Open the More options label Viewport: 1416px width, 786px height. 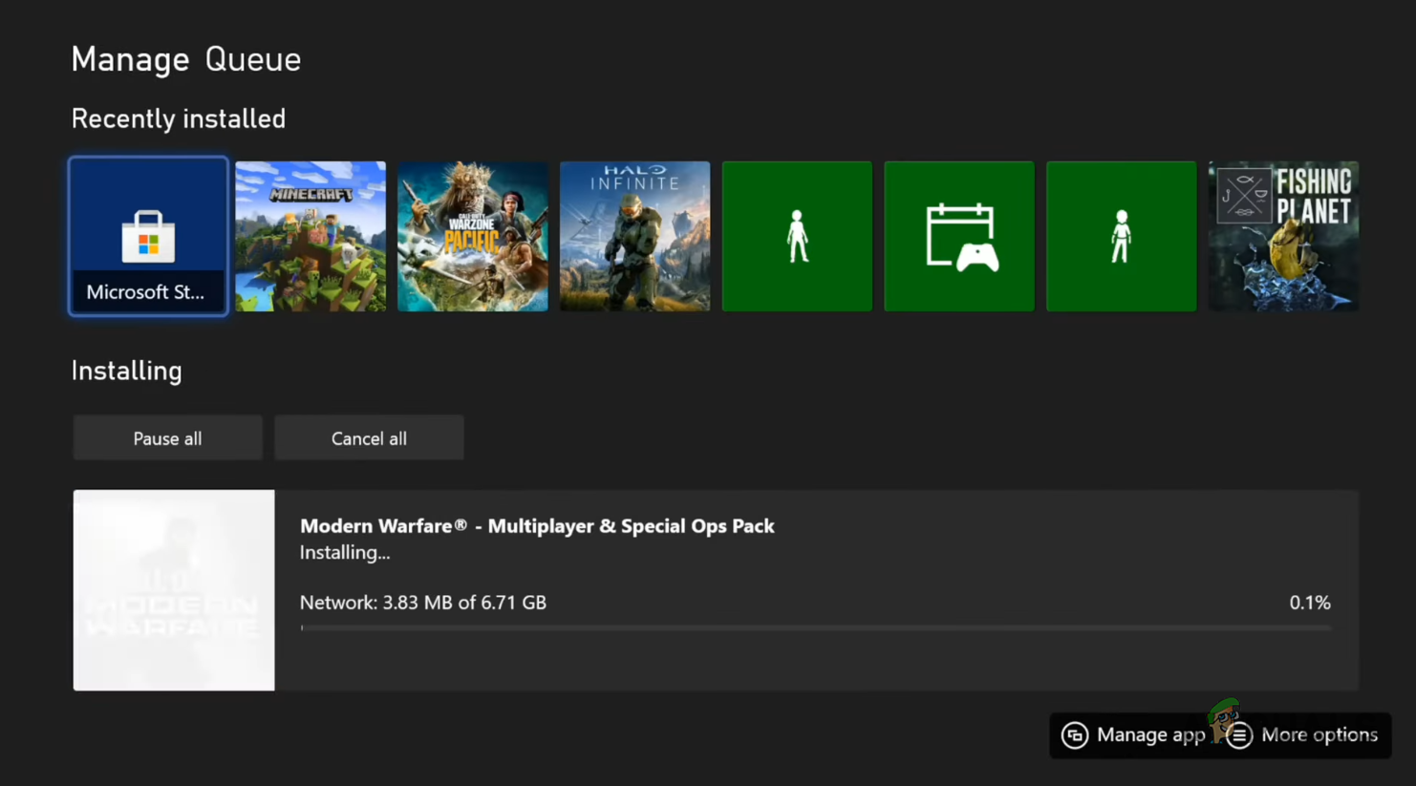point(1319,735)
